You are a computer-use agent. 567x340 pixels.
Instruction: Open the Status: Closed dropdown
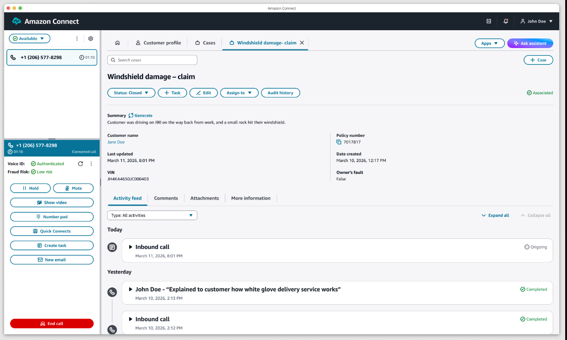[x=131, y=93]
